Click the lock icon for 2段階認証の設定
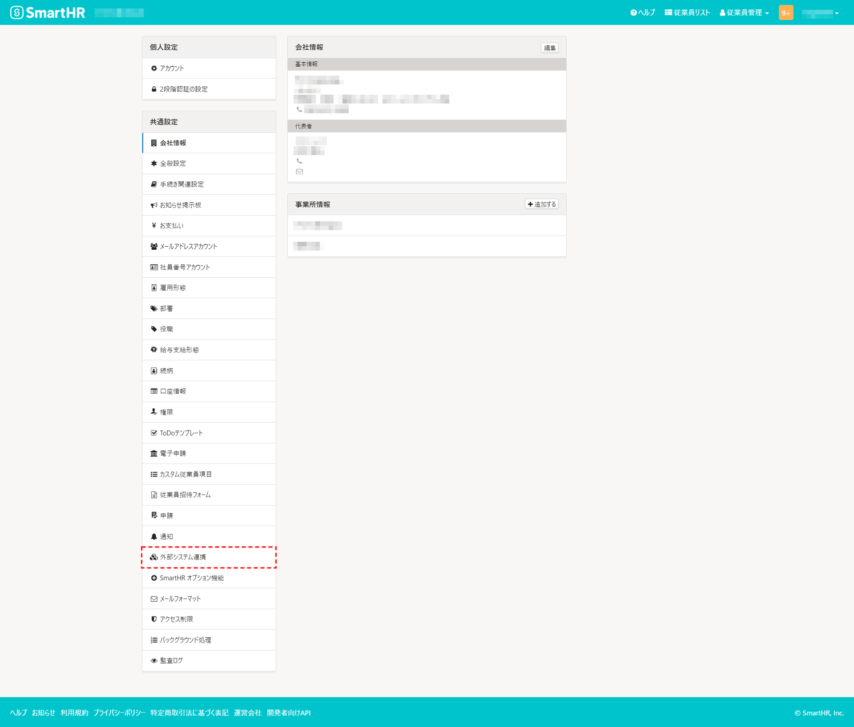This screenshot has height=727, width=854. click(x=153, y=89)
